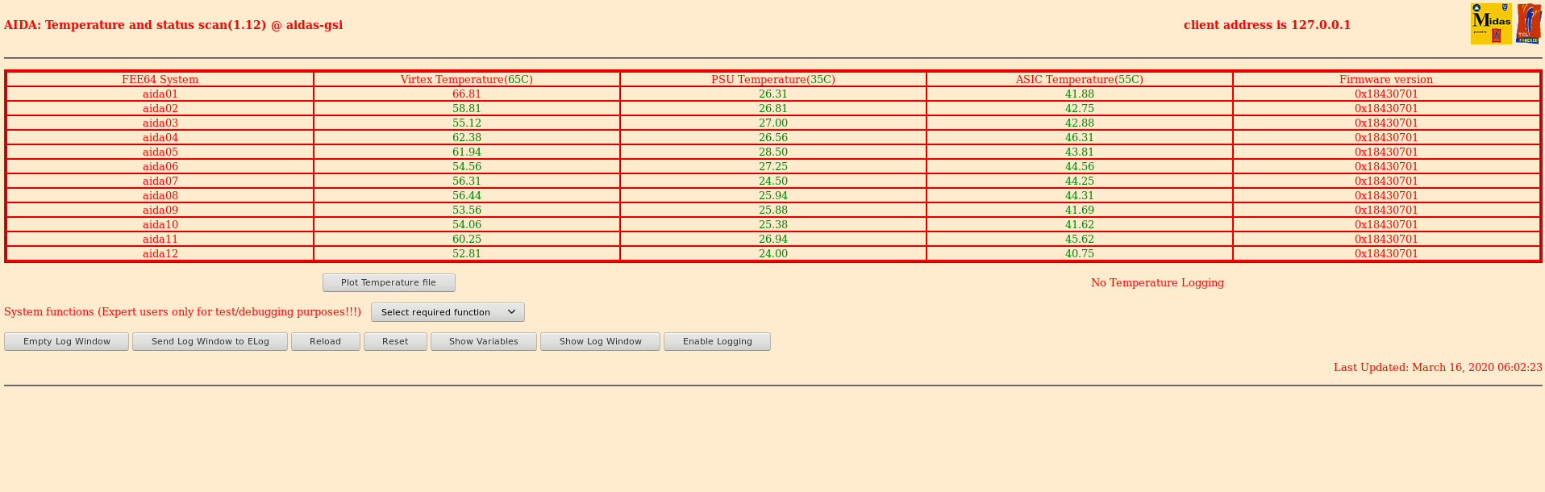Click the ASIC Temperature(55C) column header
This screenshot has height=492, width=1545.
(1080, 80)
